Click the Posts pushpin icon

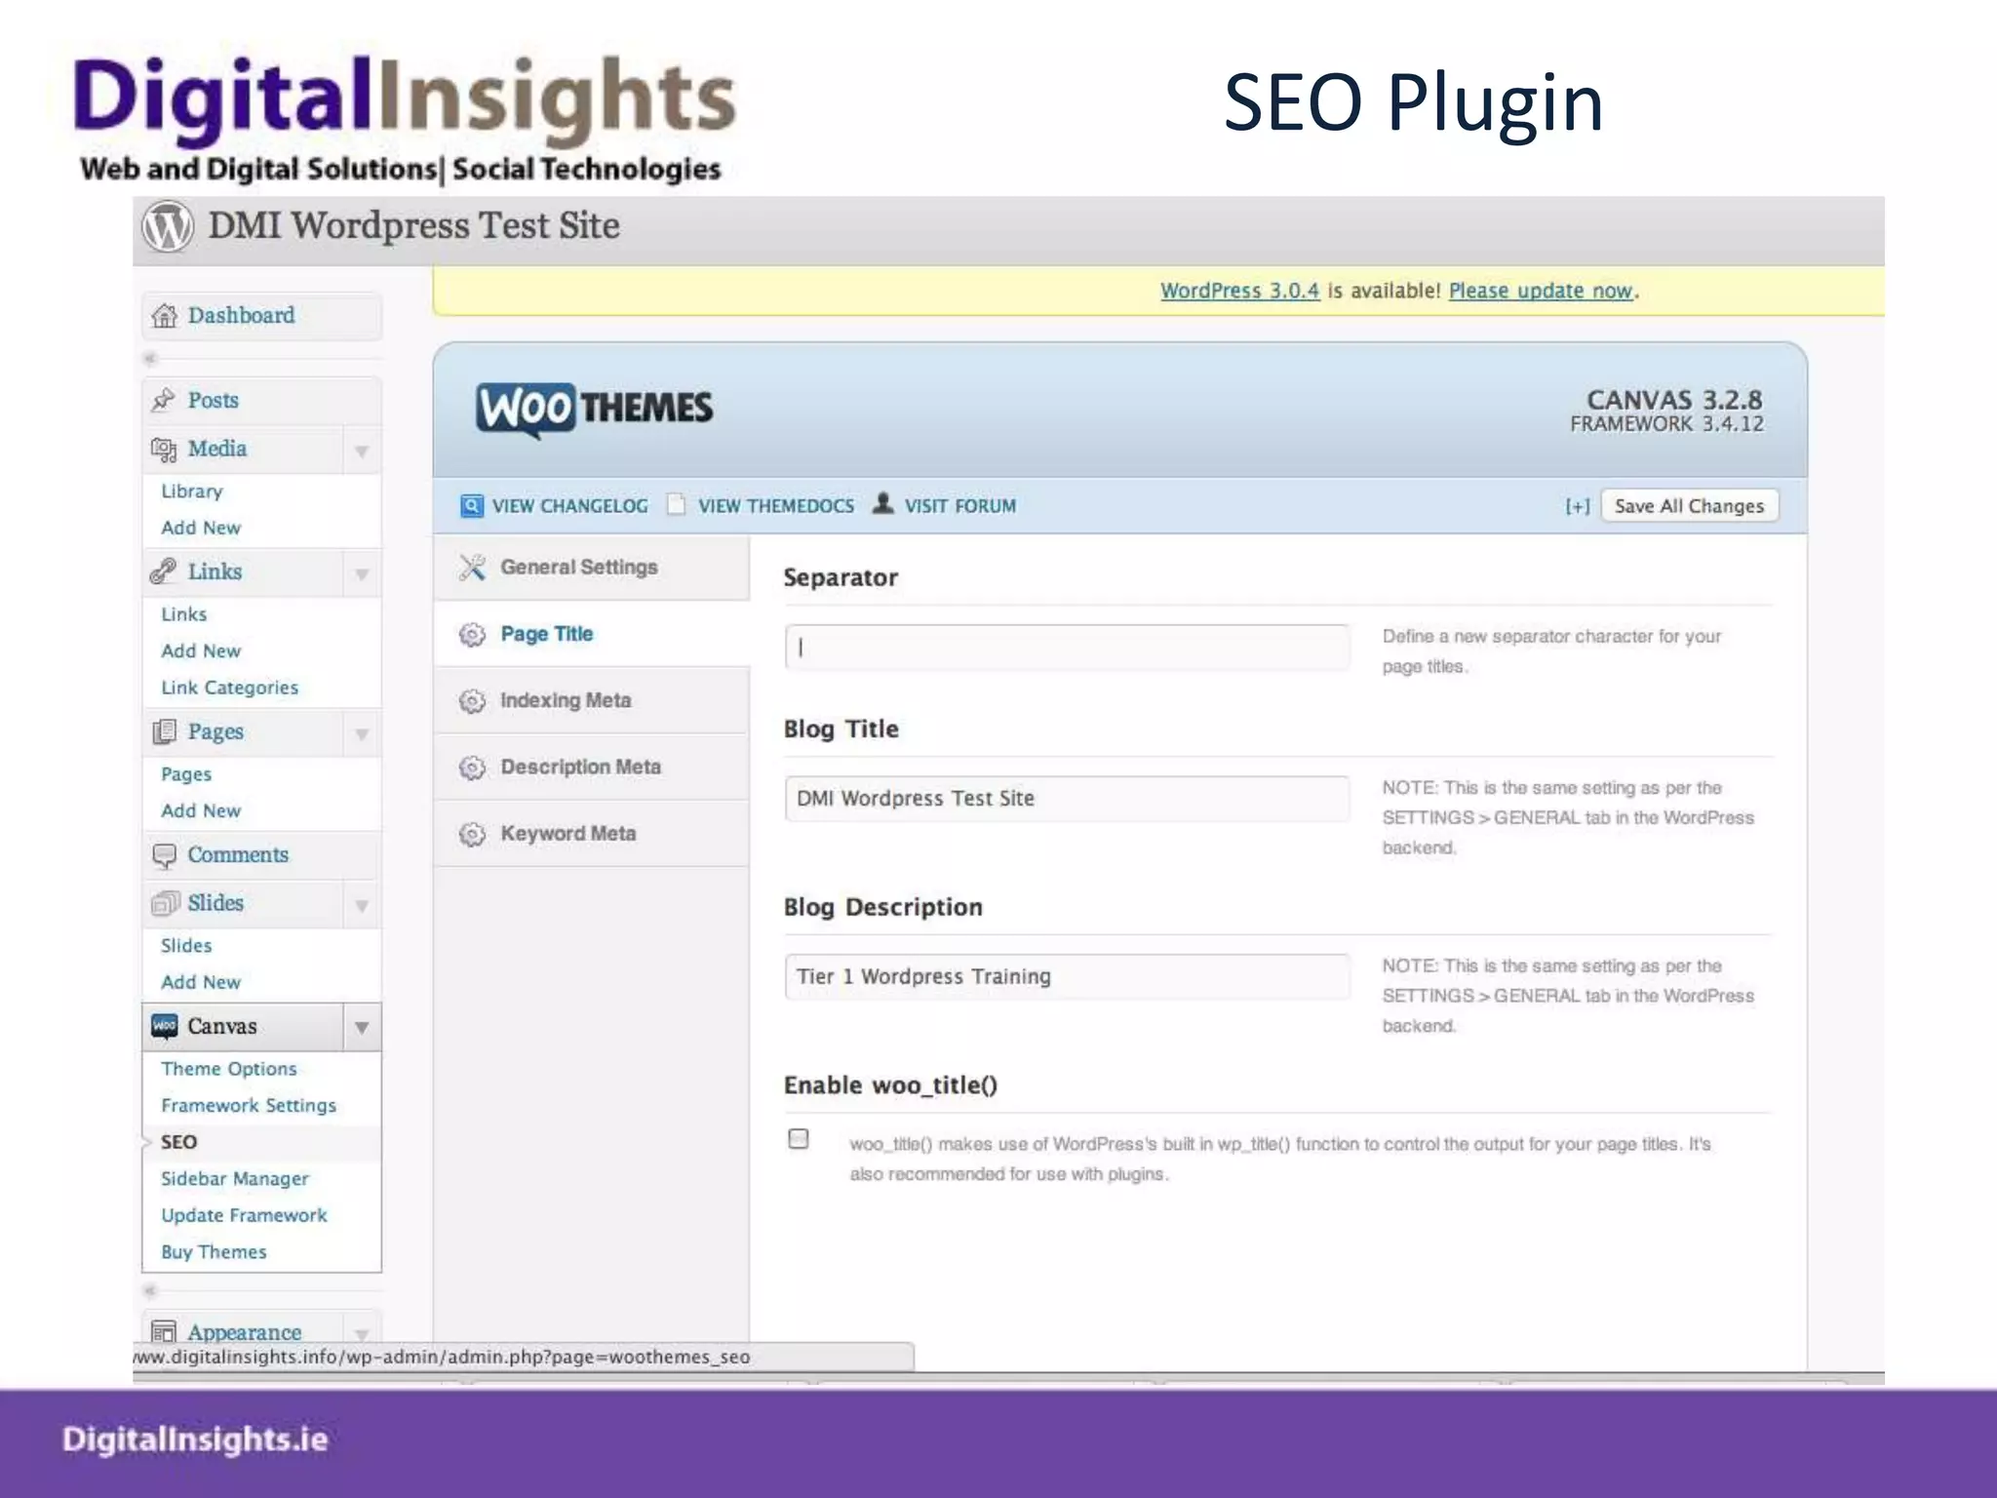point(164,400)
